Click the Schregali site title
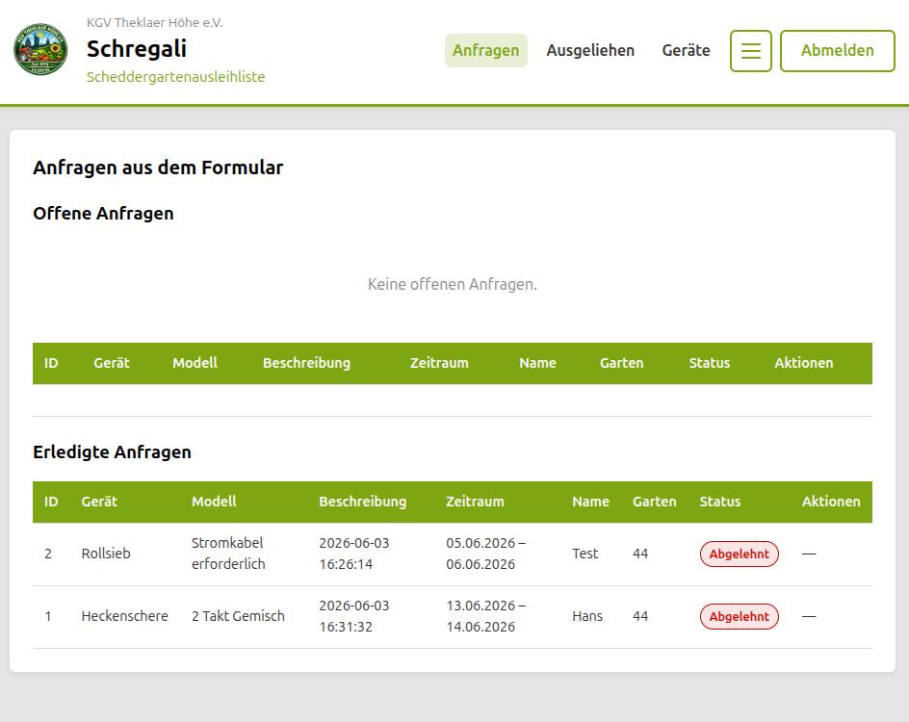Screen dimensions: 909x722 (x=137, y=49)
